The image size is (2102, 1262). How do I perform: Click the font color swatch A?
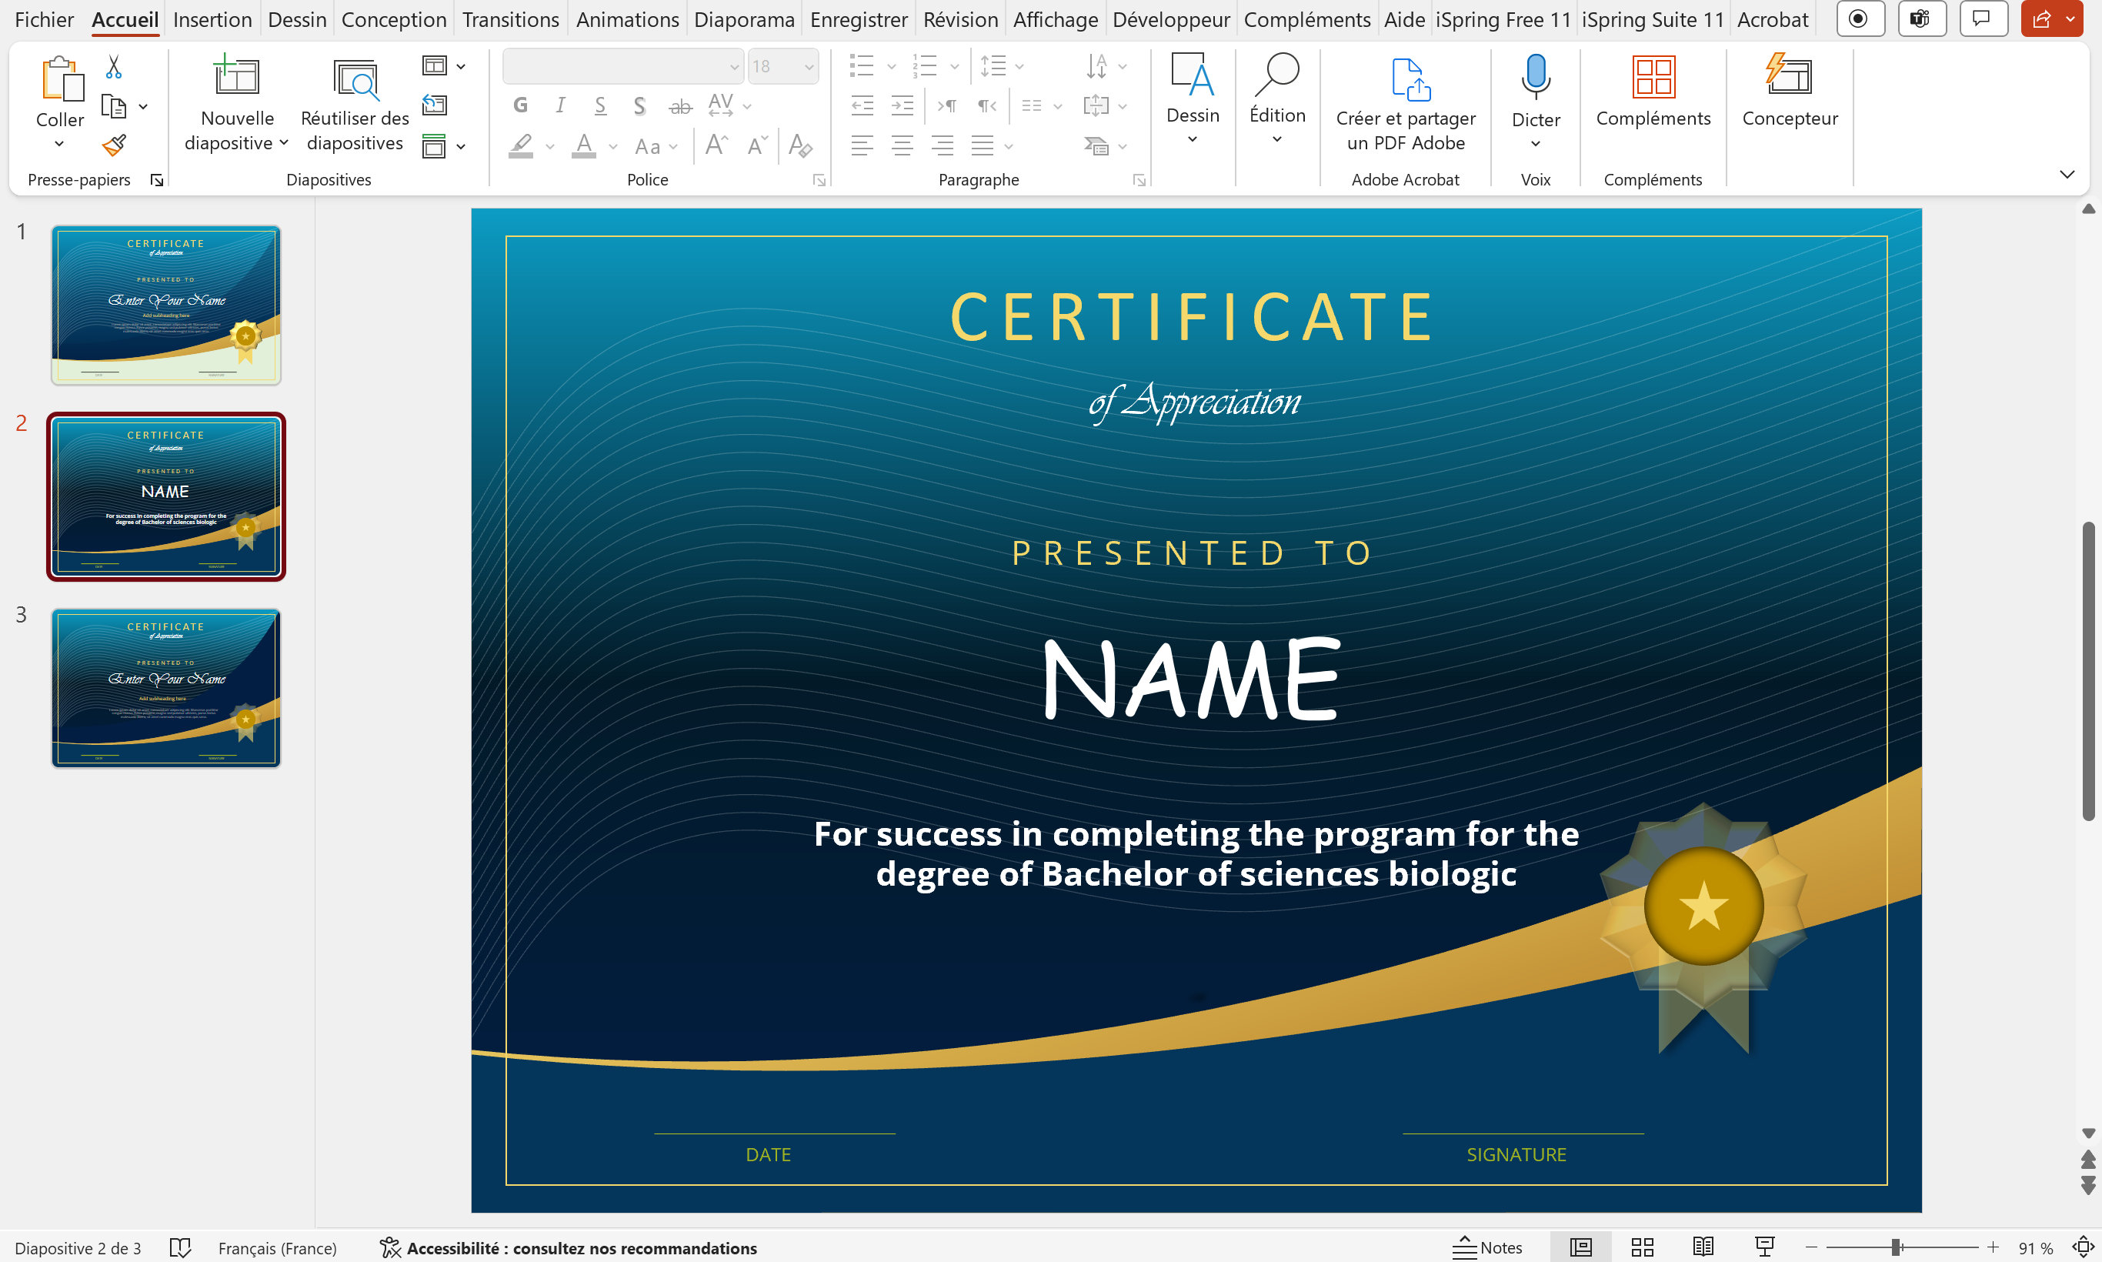(583, 145)
